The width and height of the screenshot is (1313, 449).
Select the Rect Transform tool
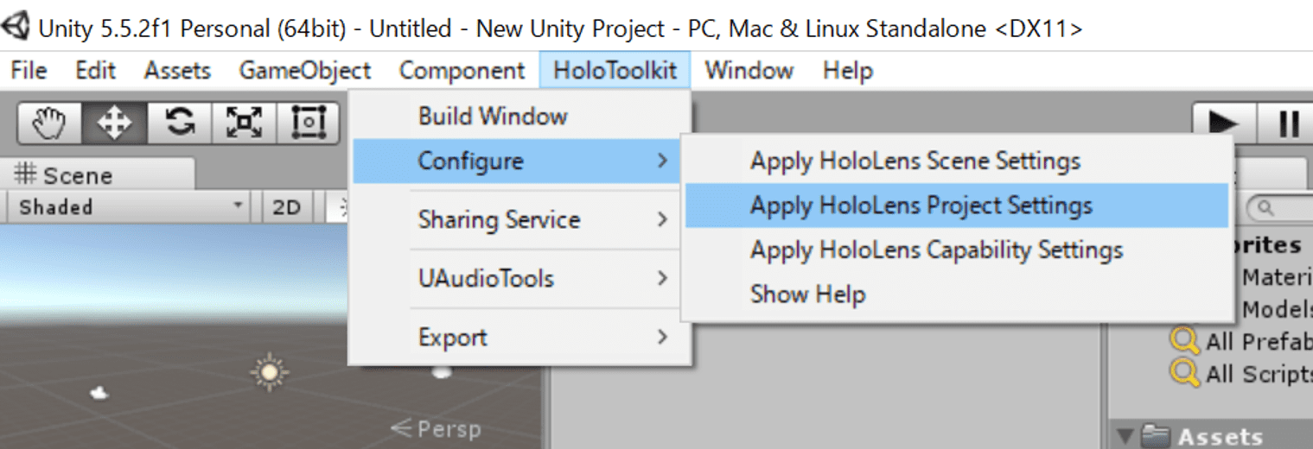[x=308, y=123]
